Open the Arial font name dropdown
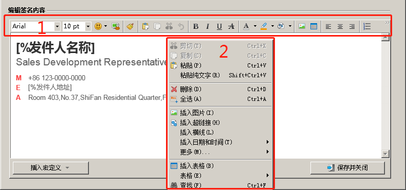 [57, 26]
